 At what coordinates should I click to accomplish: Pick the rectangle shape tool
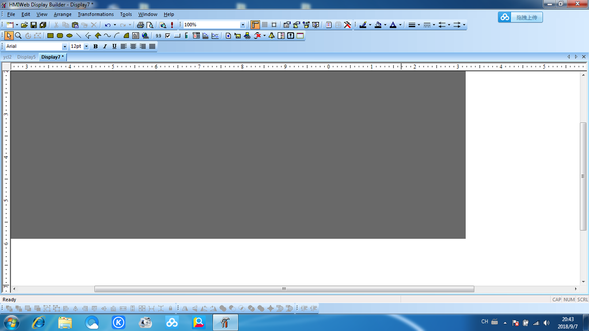[50, 36]
